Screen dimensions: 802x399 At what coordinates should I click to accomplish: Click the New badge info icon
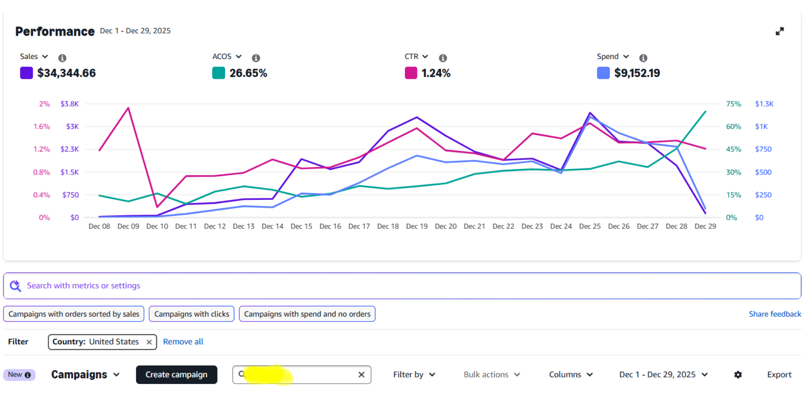(x=28, y=375)
